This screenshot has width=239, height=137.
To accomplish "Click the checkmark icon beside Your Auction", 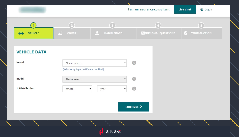I will pos(185,33).
